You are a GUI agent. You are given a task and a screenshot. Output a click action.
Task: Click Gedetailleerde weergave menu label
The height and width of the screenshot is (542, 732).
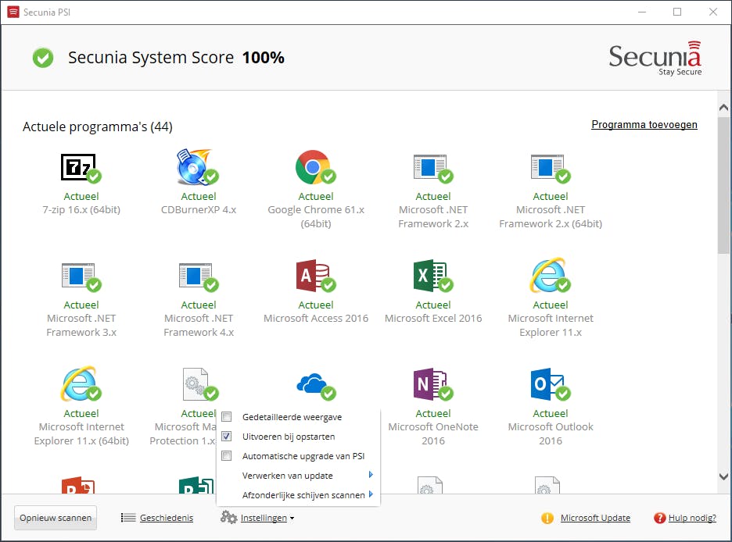(x=292, y=417)
